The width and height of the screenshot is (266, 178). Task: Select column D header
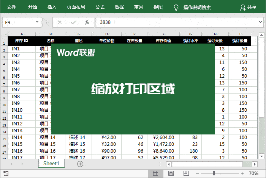coord(106,34)
